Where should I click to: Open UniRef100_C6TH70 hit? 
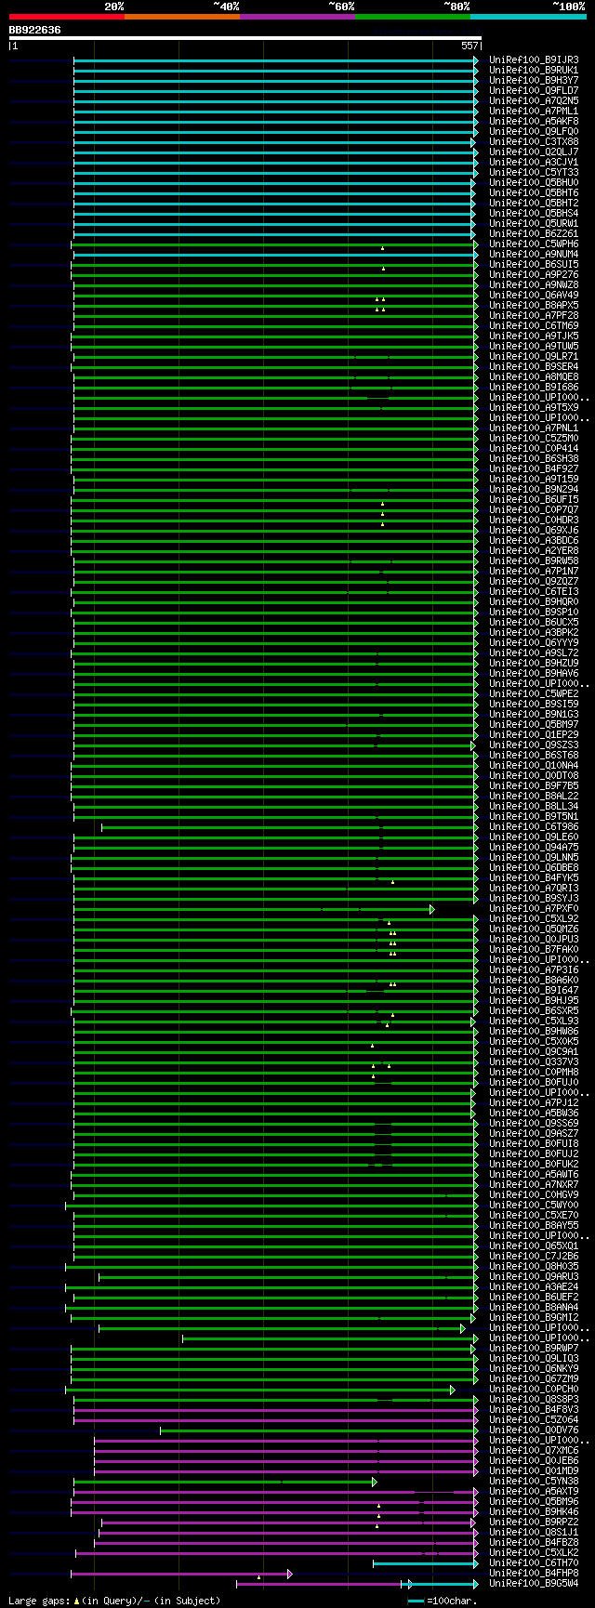click(x=534, y=1563)
